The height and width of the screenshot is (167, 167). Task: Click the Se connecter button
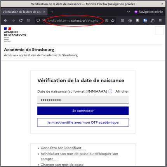click(83, 111)
